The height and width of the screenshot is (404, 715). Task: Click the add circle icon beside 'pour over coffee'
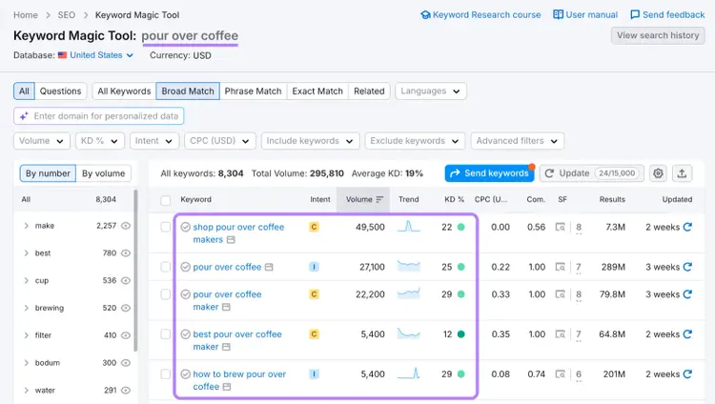click(x=185, y=267)
